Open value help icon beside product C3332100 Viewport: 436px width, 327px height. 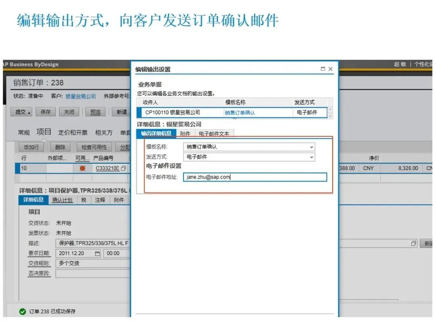pyautogui.click(x=124, y=168)
